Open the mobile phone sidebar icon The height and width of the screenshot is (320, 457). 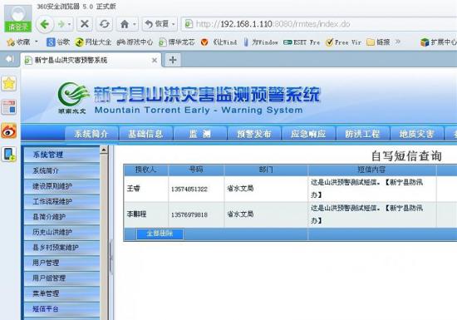pos(9,154)
